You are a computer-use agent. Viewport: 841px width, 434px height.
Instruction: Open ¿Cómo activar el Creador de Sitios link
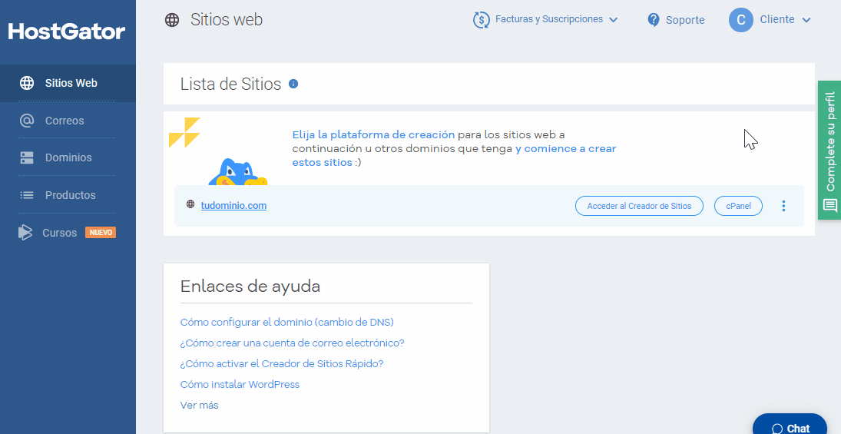282,364
